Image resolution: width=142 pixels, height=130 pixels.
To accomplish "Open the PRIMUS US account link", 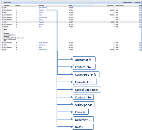I will [42, 45].
